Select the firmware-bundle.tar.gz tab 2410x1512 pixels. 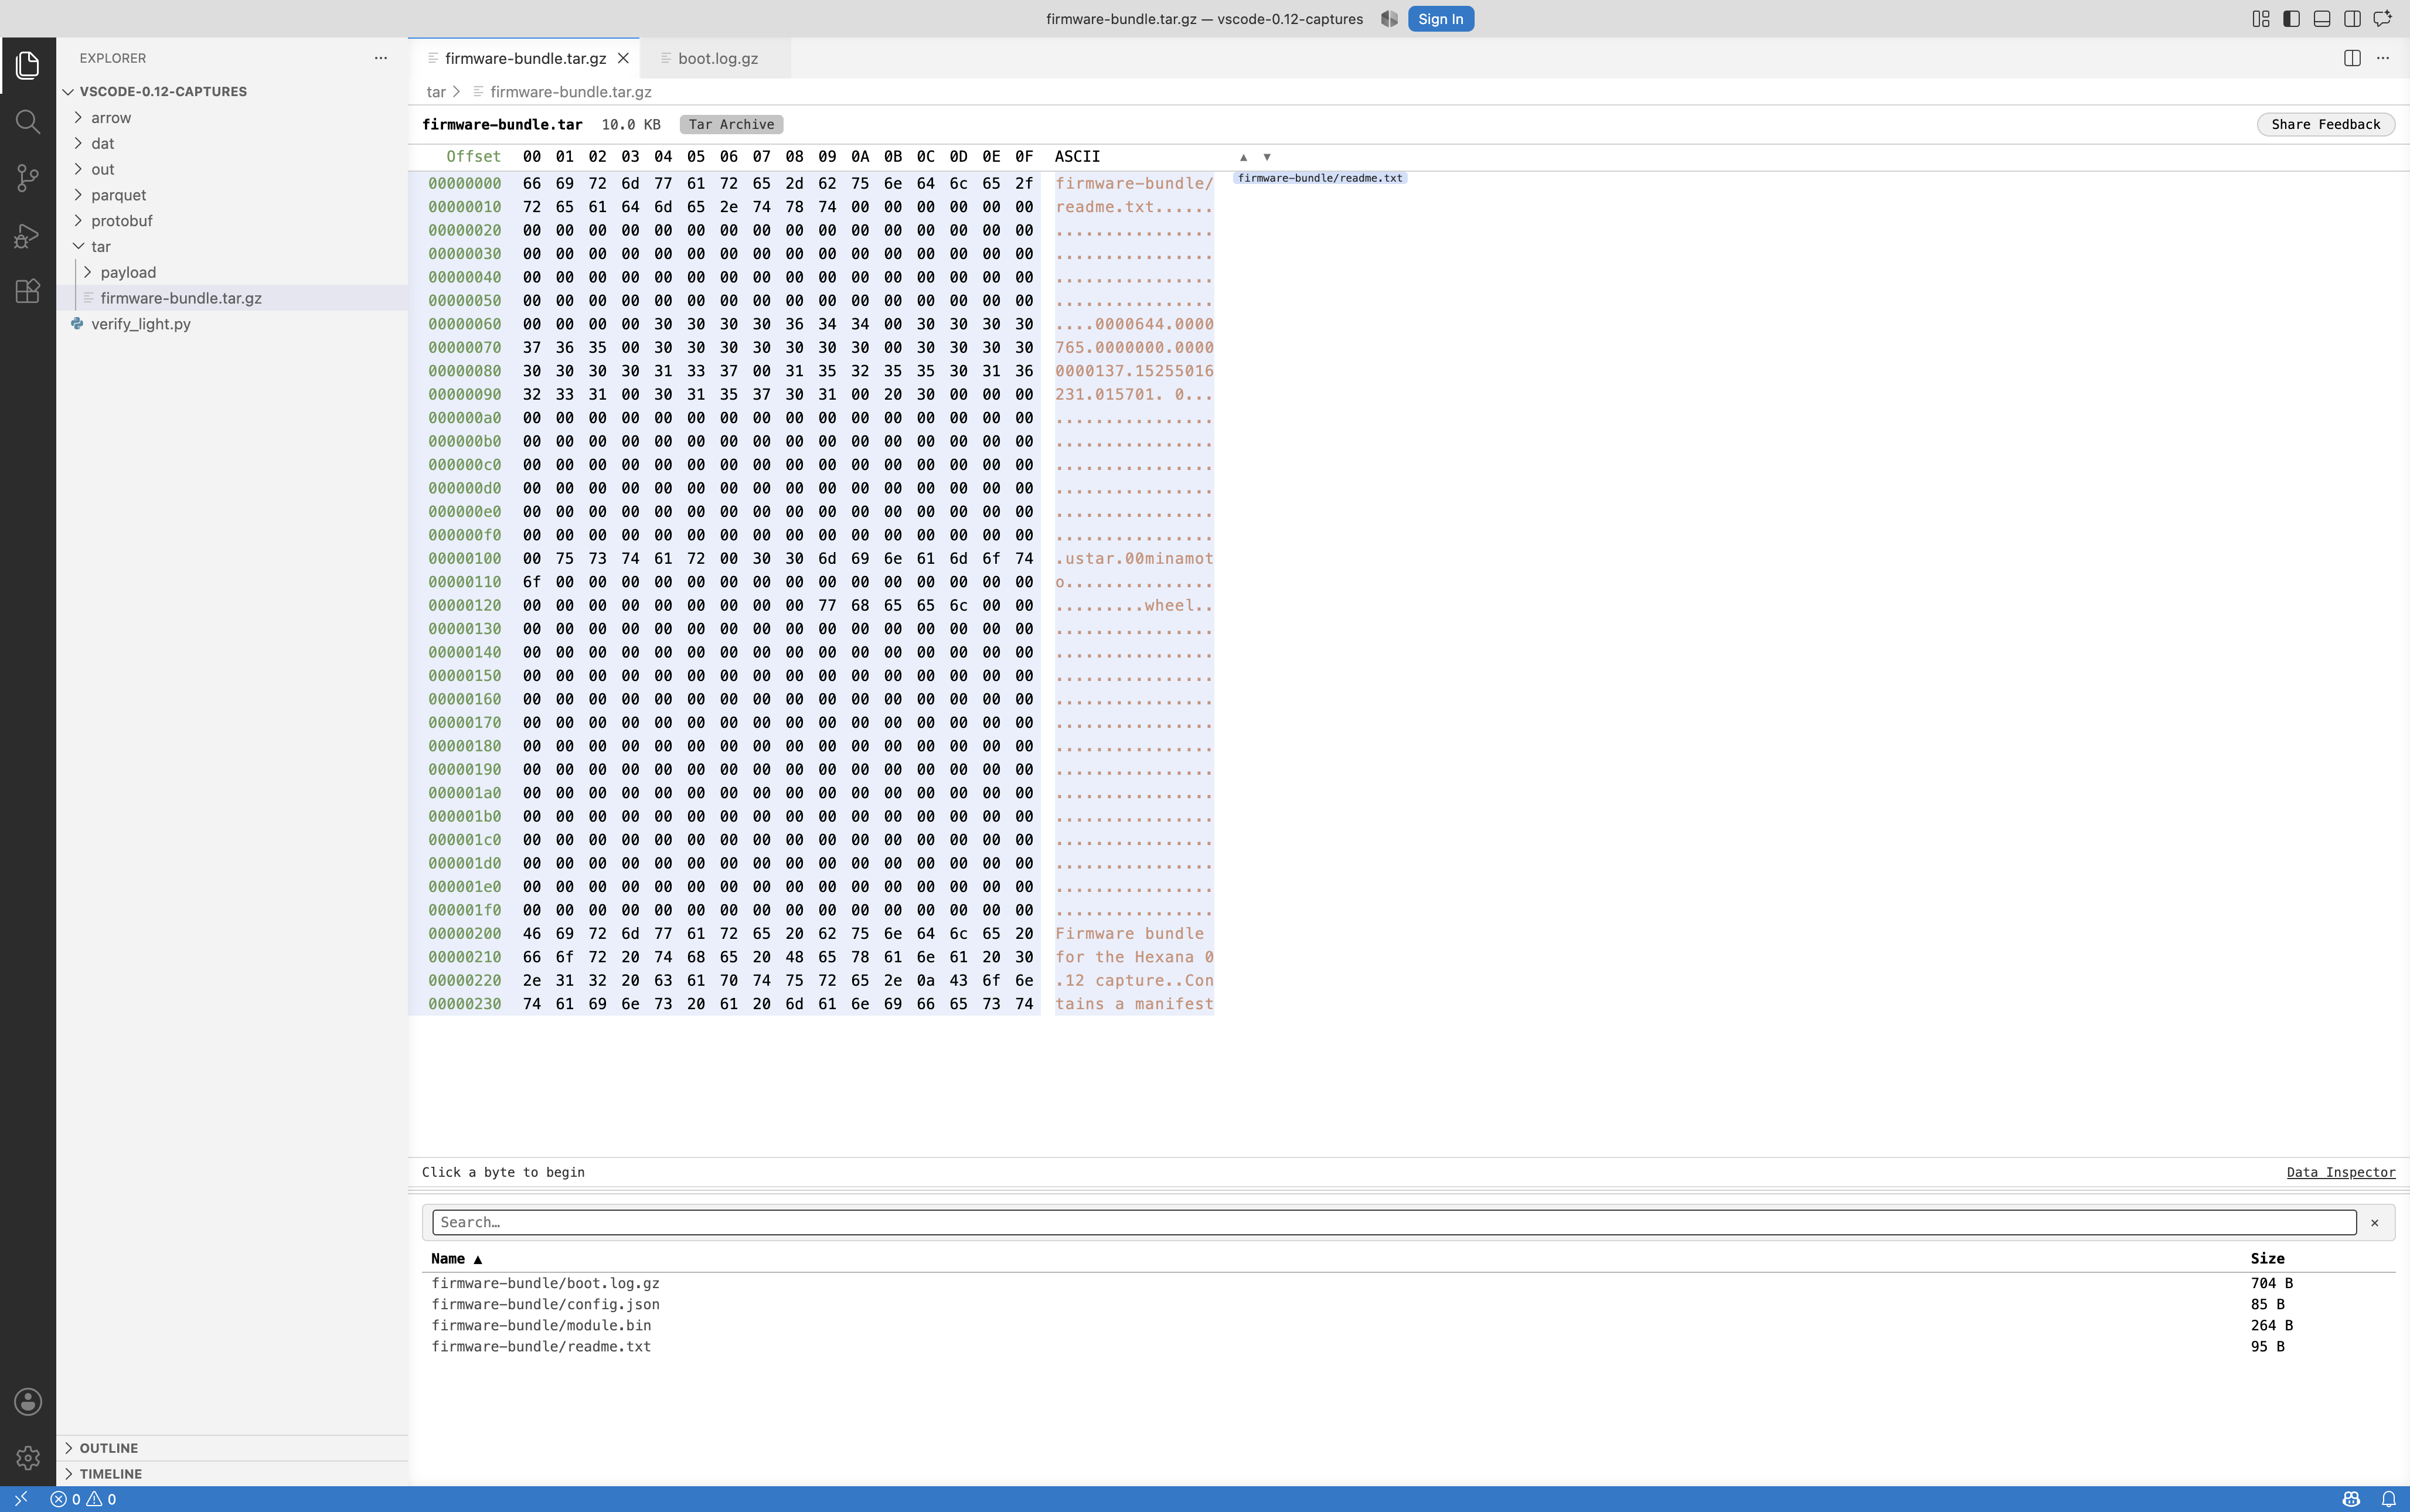pyautogui.click(x=524, y=58)
